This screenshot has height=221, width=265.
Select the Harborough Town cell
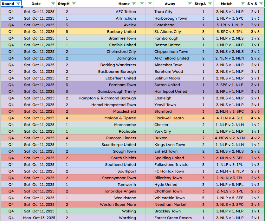click(x=173, y=18)
